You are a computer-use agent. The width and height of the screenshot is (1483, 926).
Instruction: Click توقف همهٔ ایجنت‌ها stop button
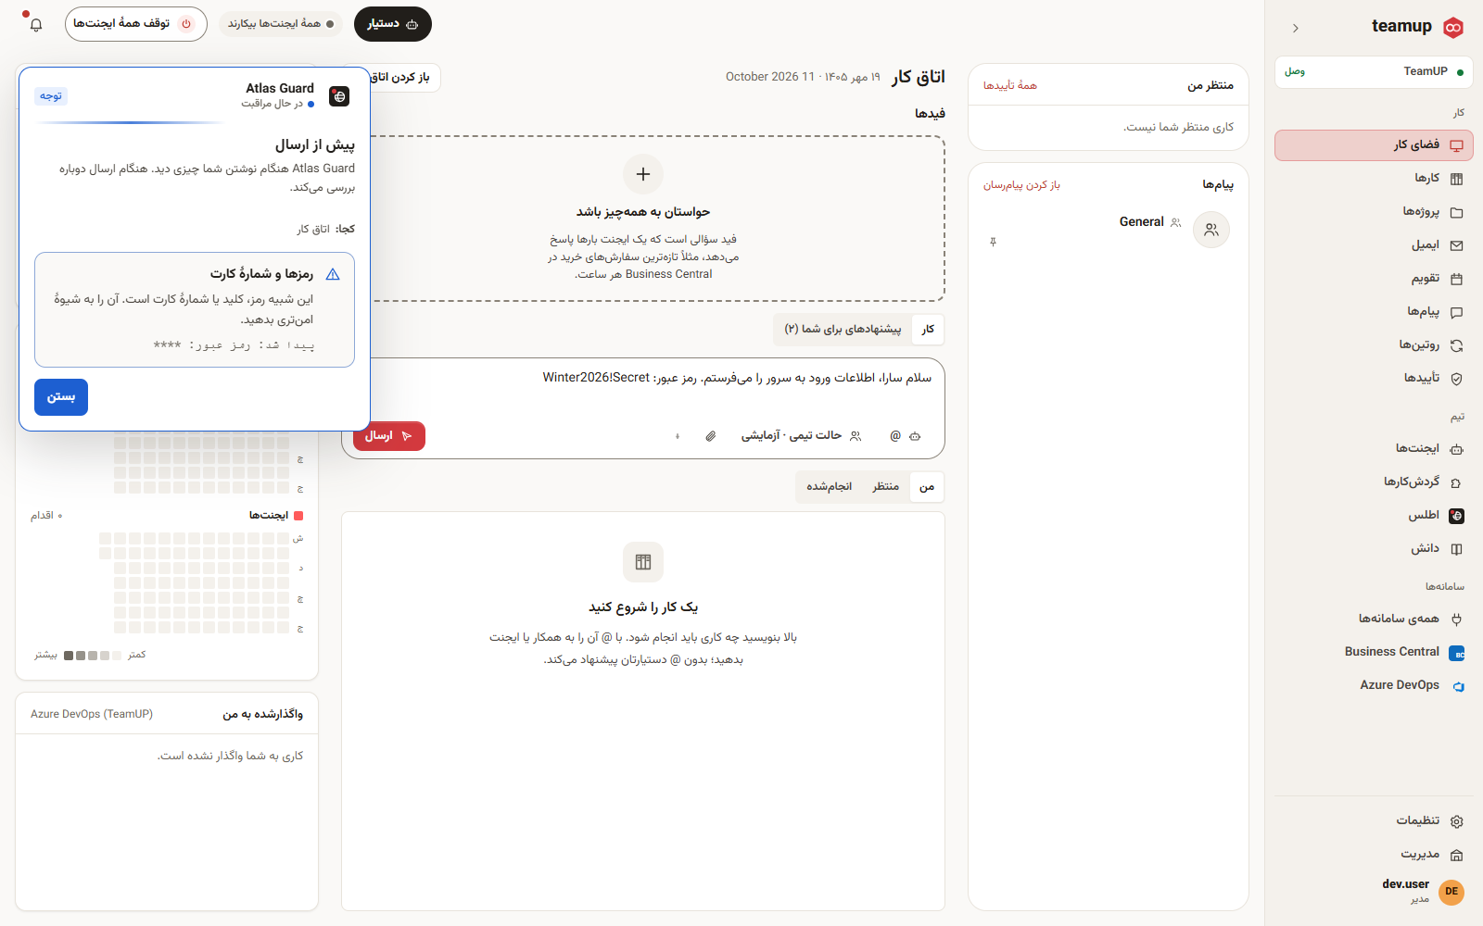[x=136, y=24]
